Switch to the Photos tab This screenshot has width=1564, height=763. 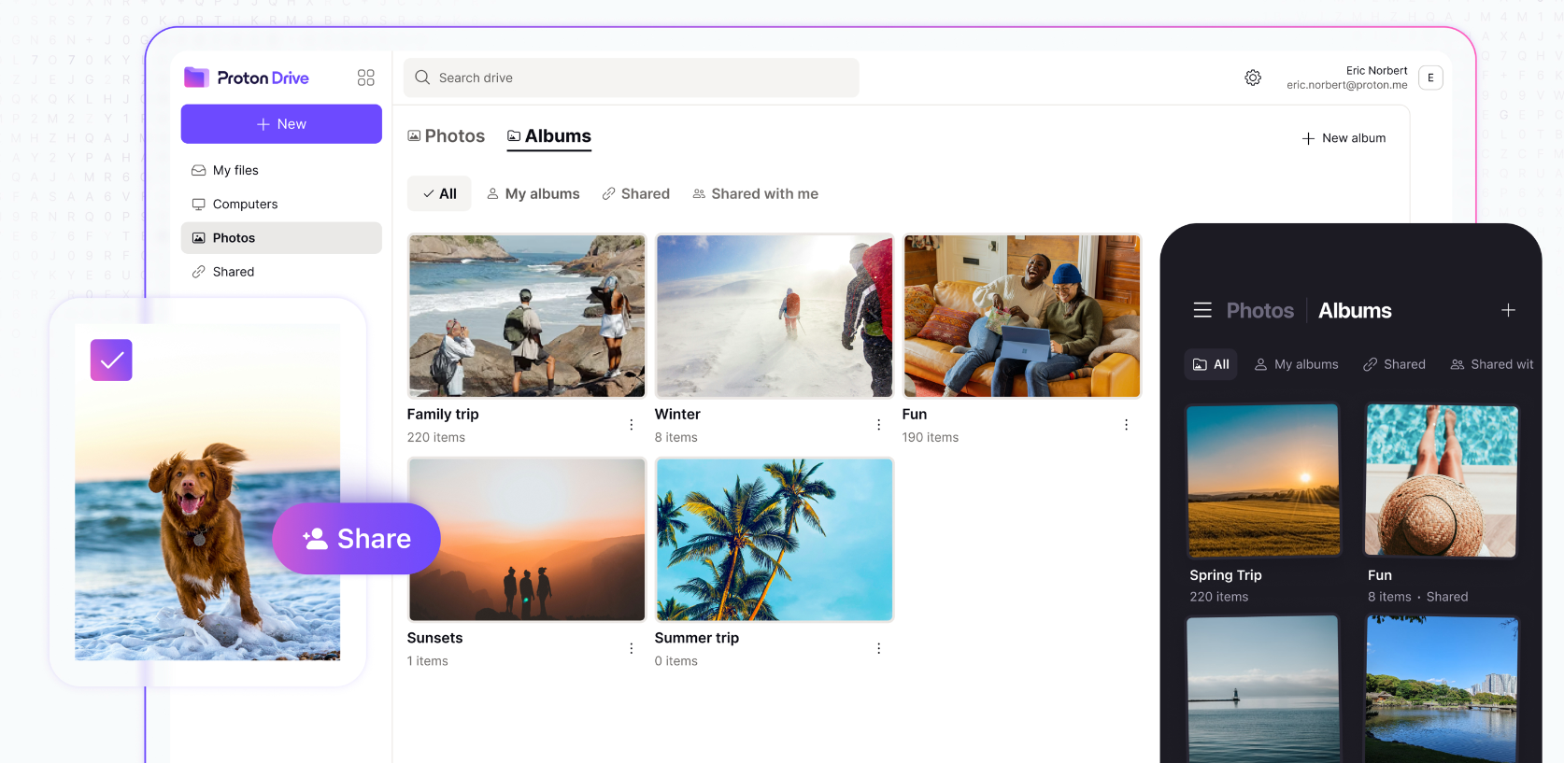(x=447, y=136)
